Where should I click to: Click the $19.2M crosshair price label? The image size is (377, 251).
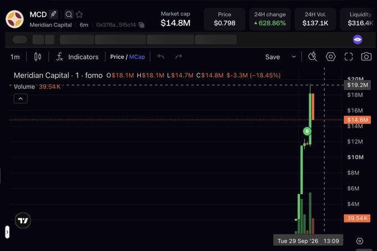[357, 85]
